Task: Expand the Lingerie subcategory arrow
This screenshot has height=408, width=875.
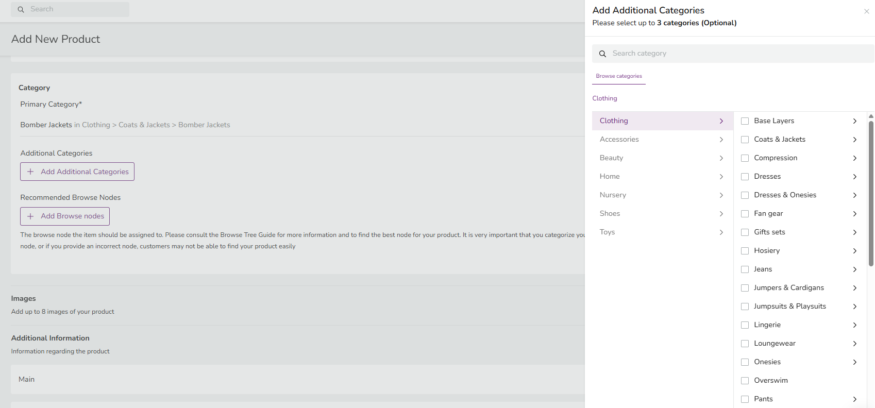Action: (854, 325)
